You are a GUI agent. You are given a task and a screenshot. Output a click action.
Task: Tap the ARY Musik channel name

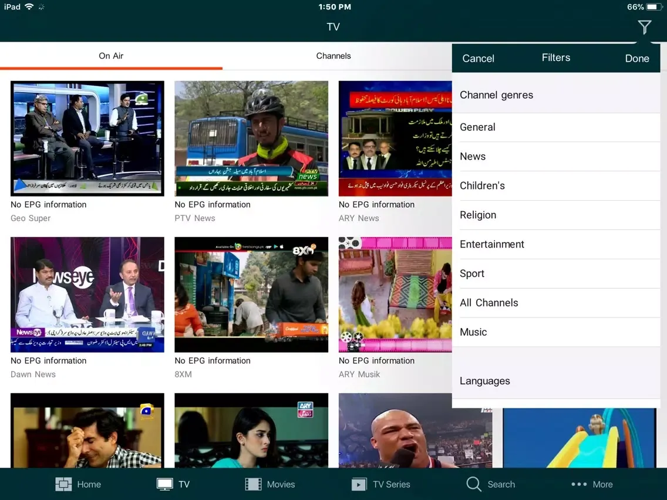coord(359,374)
